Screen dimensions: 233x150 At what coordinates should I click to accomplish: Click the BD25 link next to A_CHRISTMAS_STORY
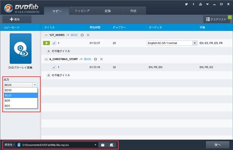point(87,59)
